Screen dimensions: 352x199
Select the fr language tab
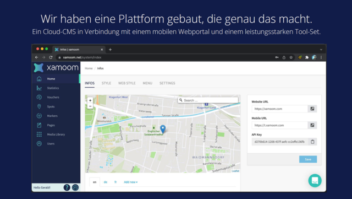point(116,182)
